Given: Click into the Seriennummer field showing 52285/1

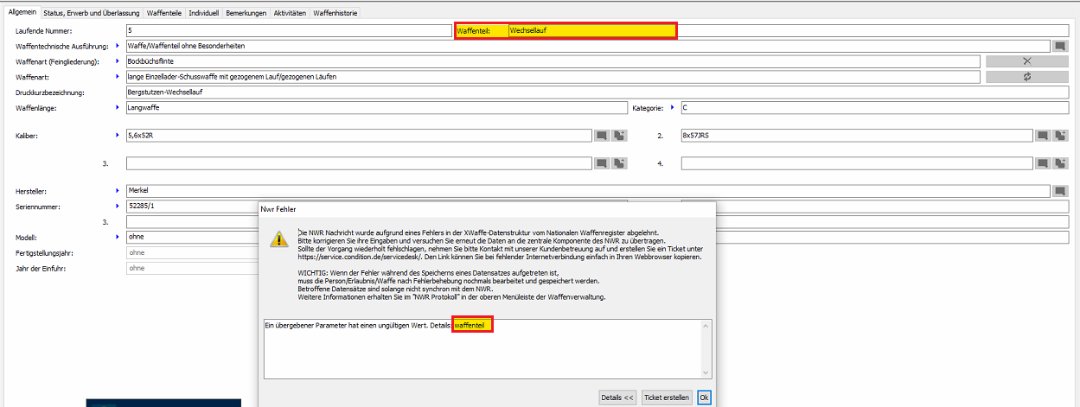Looking at the screenshot, I should tap(190, 207).
